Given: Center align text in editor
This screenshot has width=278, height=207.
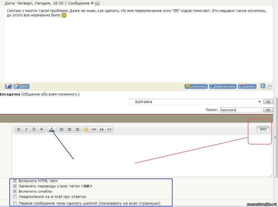Looking at the screenshot, I should [x=69, y=129].
